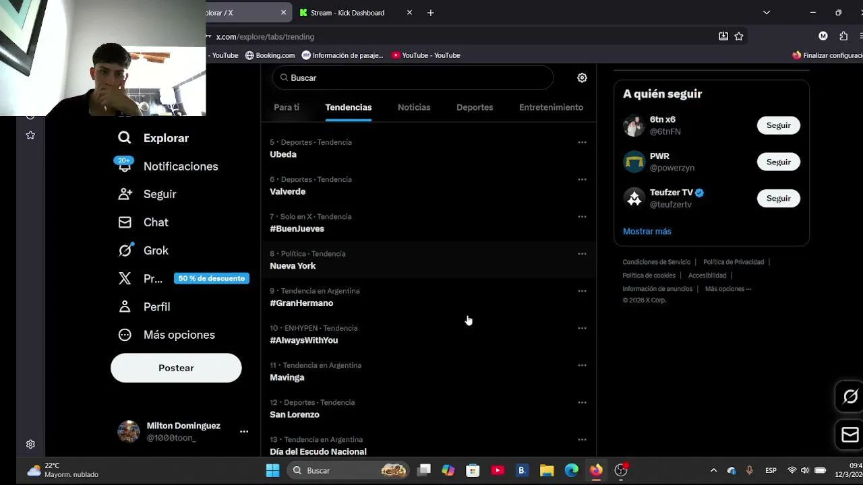Open Windows Start menu
The height and width of the screenshot is (485, 863).
[x=272, y=470]
